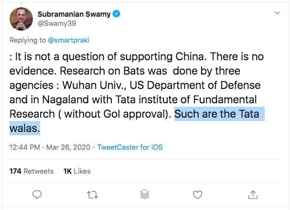The height and width of the screenshot is (210, 290).
Task: Like the tweet with the heart icon
Action: coord(198,194)
